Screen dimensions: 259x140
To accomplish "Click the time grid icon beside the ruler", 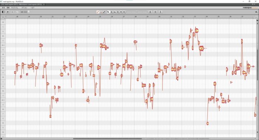I will 3,17.
